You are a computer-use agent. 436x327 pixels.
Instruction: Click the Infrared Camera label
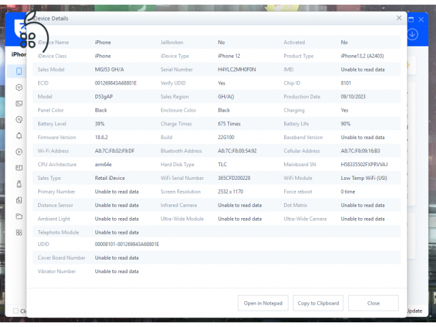click(178, 205)
